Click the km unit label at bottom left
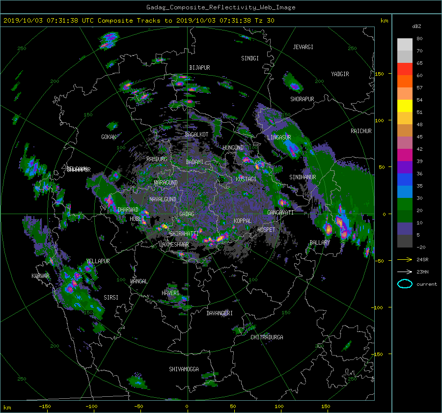Image resolution: width=442 pixels, height=413 pixels. click(7, 408)
